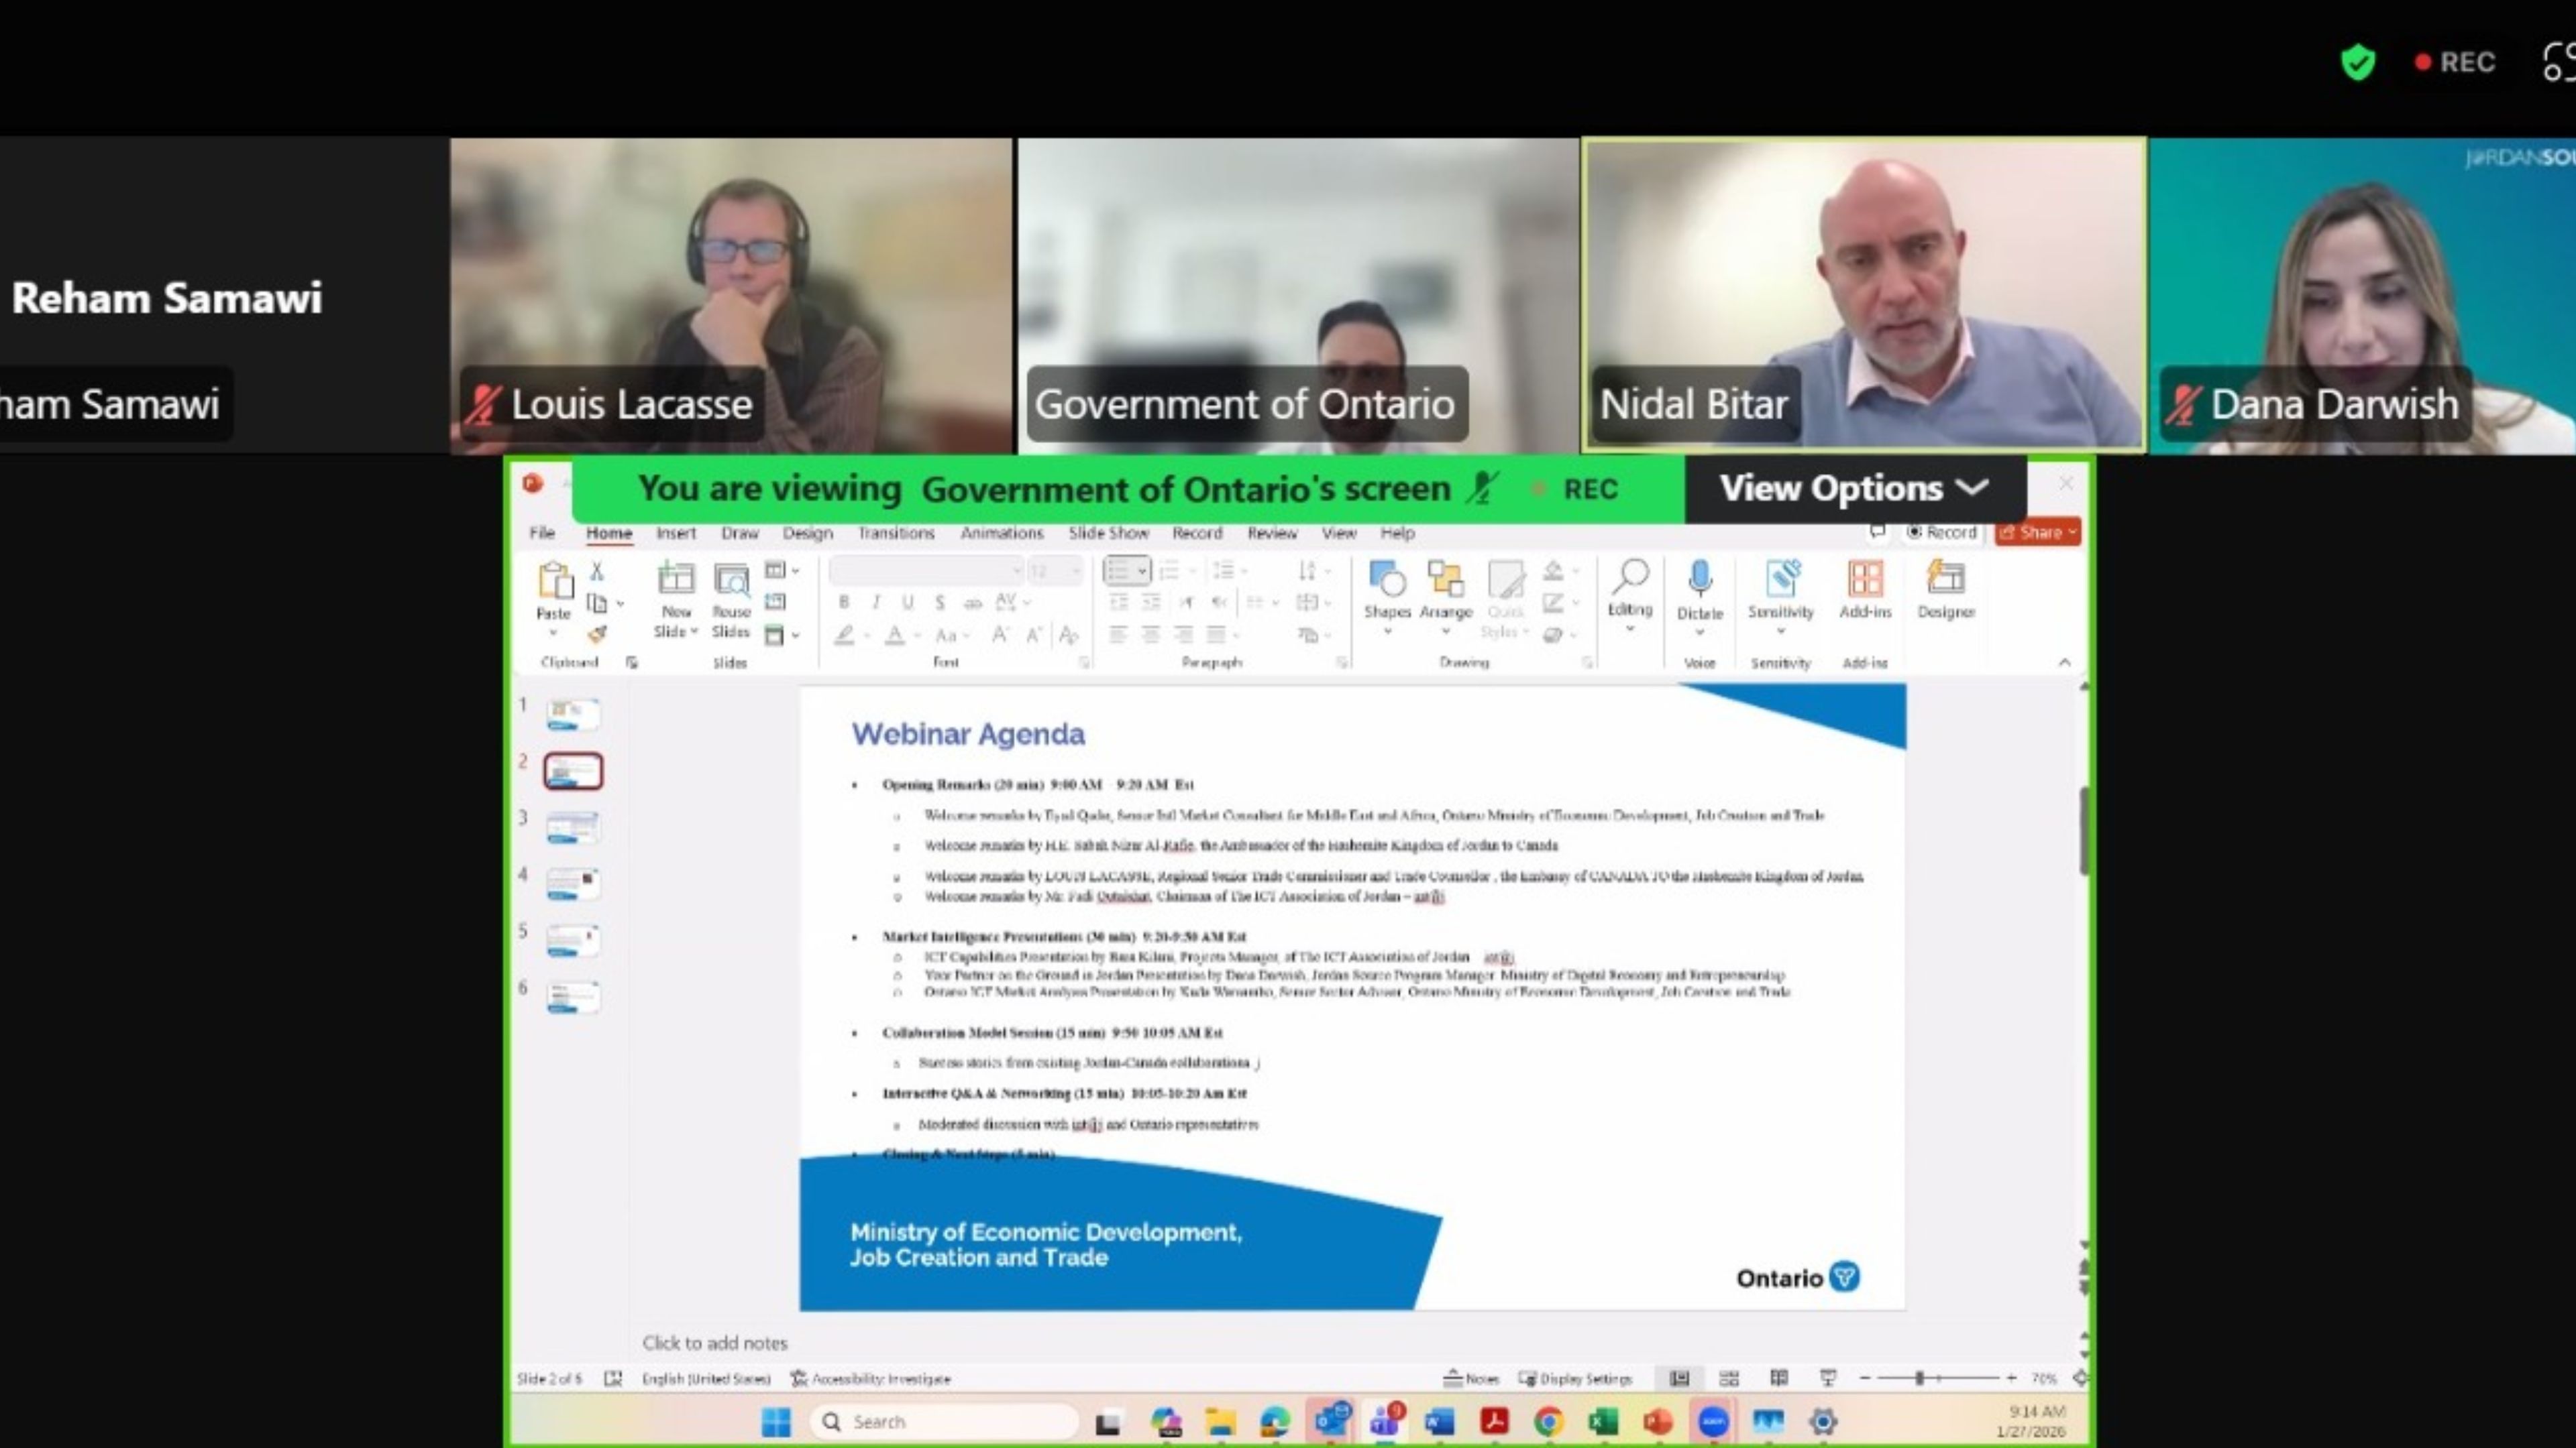Open the Slide Show tab
2576x1448 pixels.
point(1108,533)
